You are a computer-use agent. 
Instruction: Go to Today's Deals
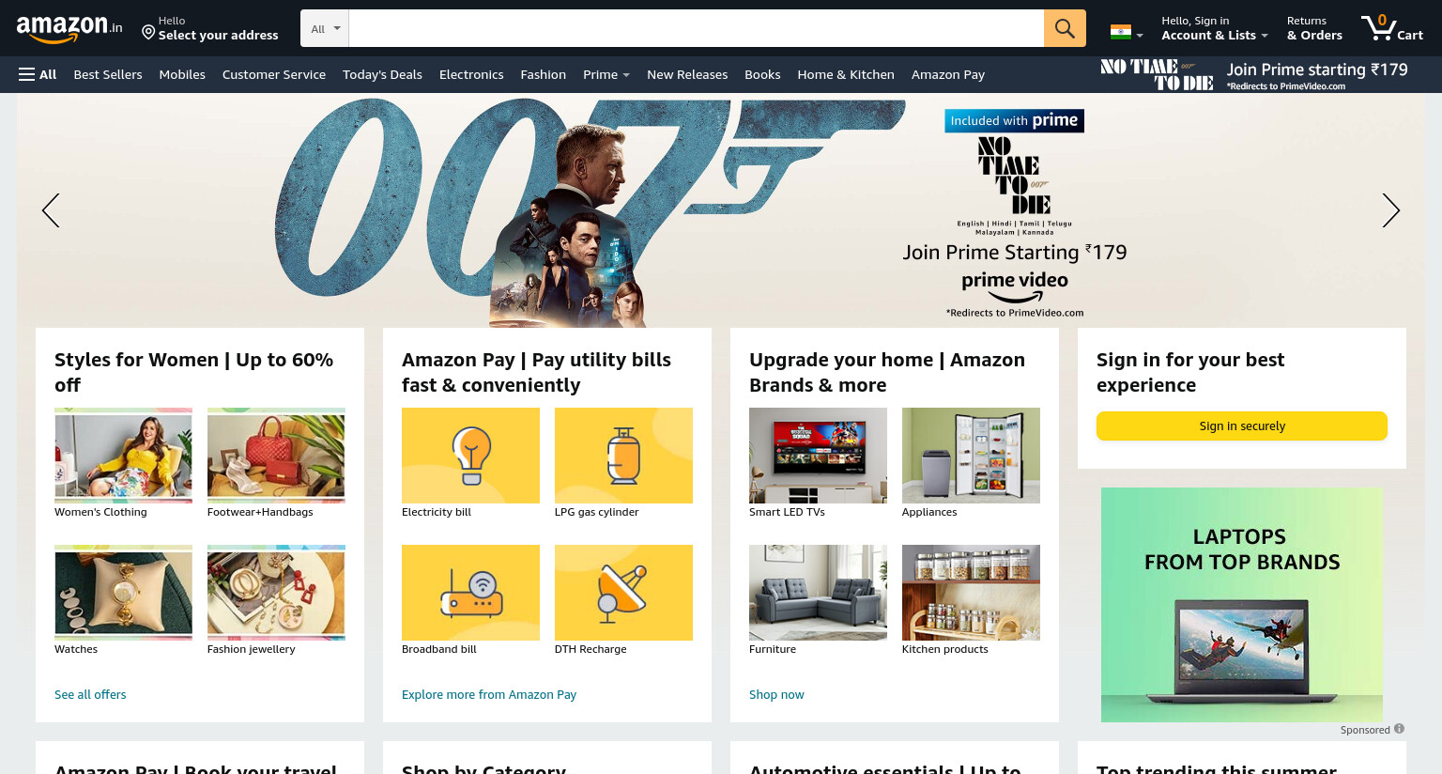point(382,74)
